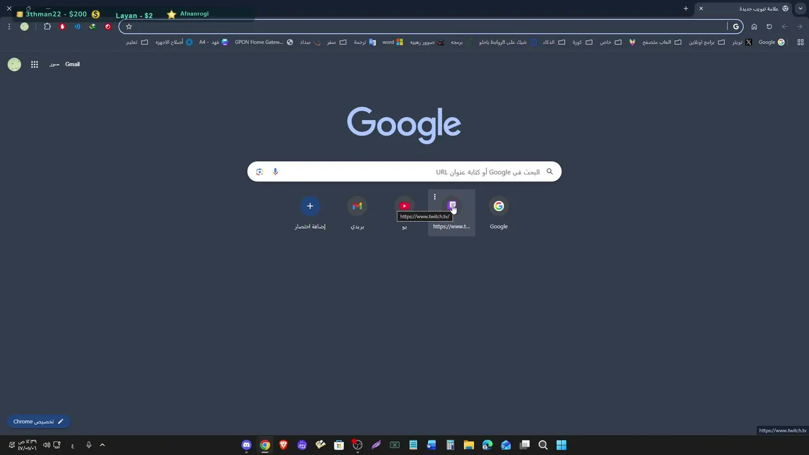The height and width of the screenshot is (455, 809).
Task: Go to the home page
Action: (x=754, y=27)
